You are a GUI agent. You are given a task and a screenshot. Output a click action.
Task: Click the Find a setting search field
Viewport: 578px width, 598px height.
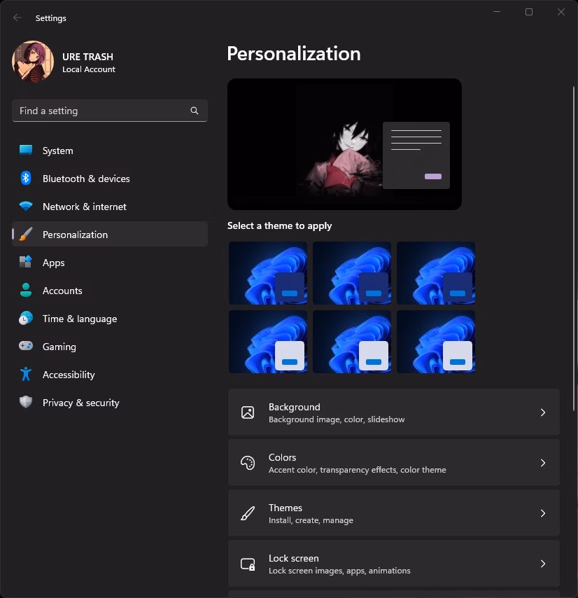tap(110, 111)
